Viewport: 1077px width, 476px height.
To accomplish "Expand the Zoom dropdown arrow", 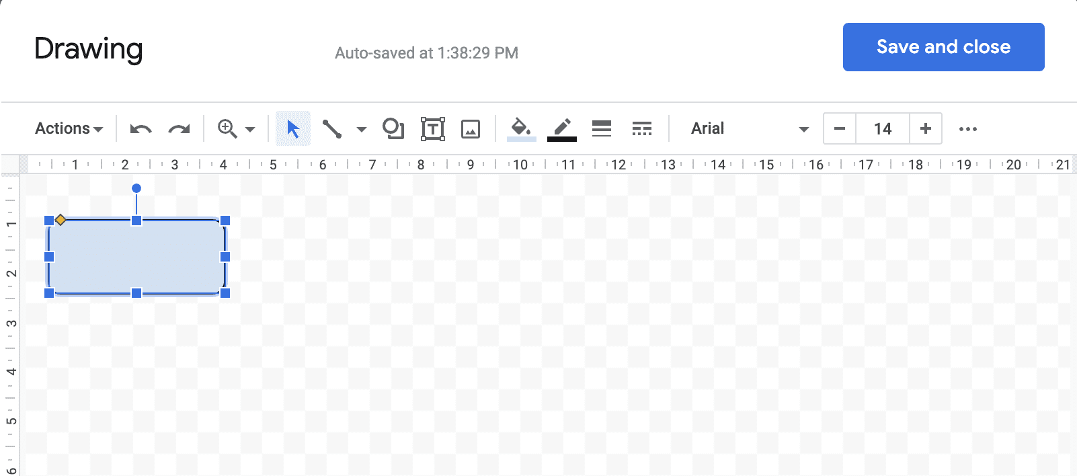I will click(x=250, y=129).
